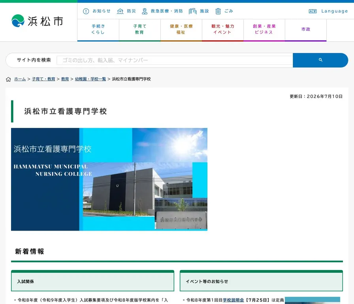Click the Hamamatsu City wave logo

click(x=18, y=21)
